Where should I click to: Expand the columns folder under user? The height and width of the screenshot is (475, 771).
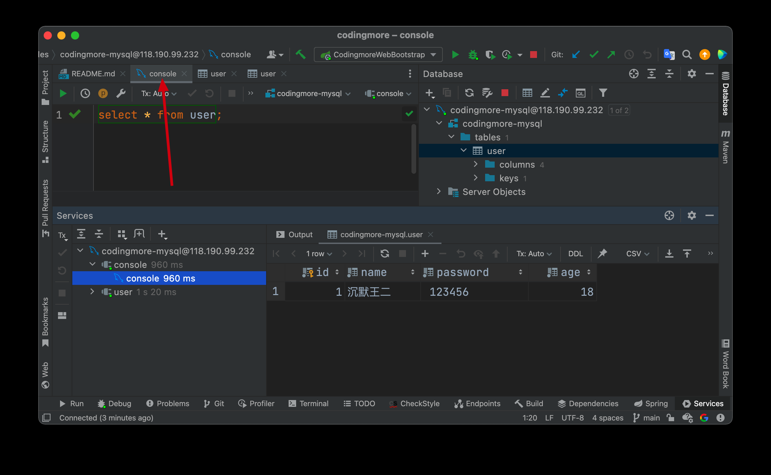pos(476,165)
